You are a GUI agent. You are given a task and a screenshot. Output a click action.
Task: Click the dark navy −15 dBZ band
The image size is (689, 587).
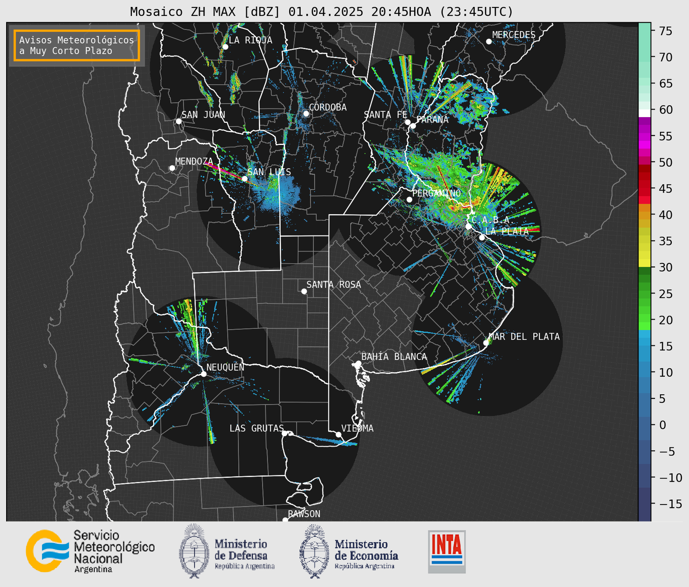(x=644, y=504)
